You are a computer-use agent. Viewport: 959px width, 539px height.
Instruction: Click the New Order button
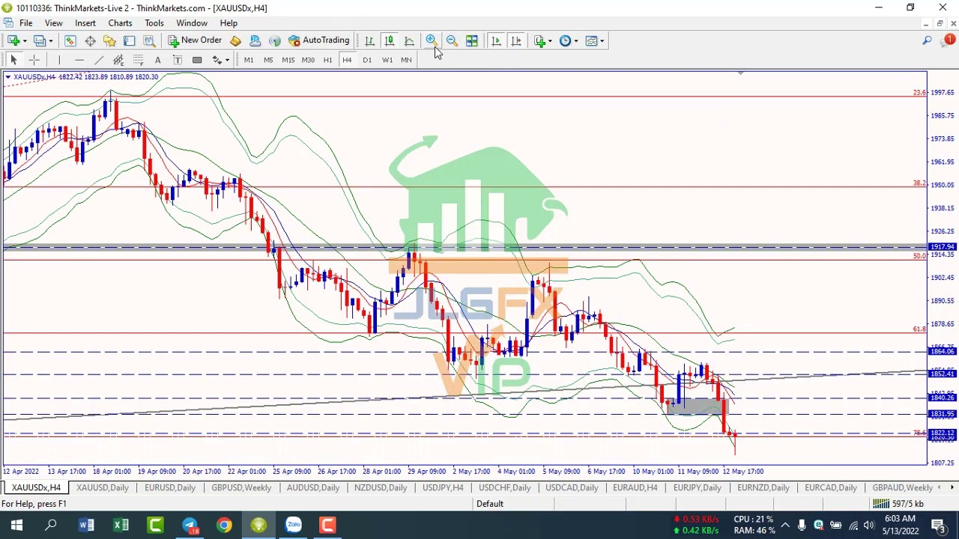click(x=195, y=40)
